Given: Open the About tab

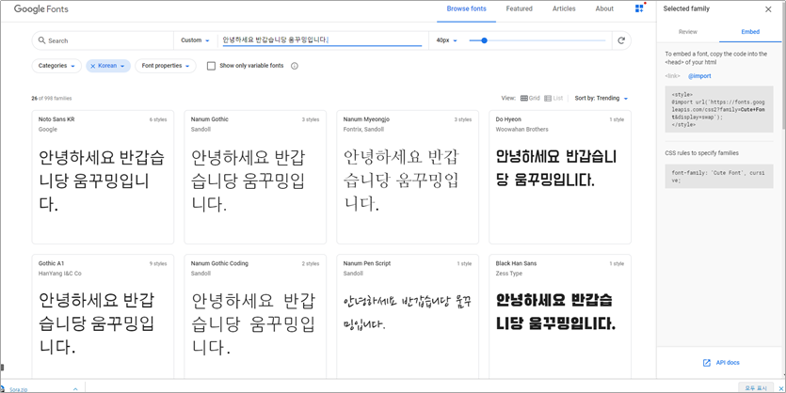Looking at the screenshot, I should coord(604,9).
